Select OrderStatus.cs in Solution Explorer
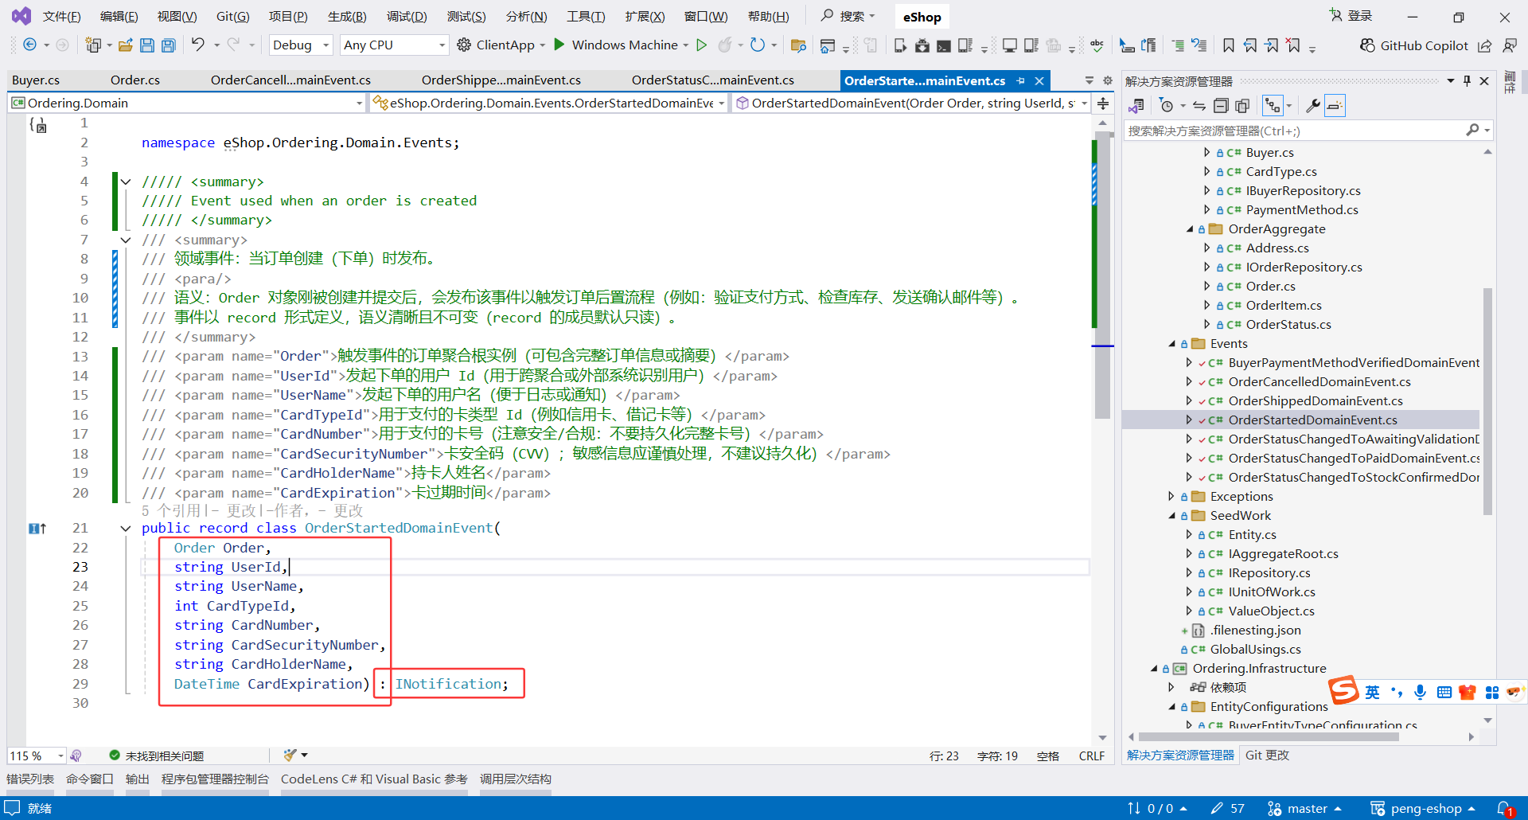 click(x=1288, y=325)
